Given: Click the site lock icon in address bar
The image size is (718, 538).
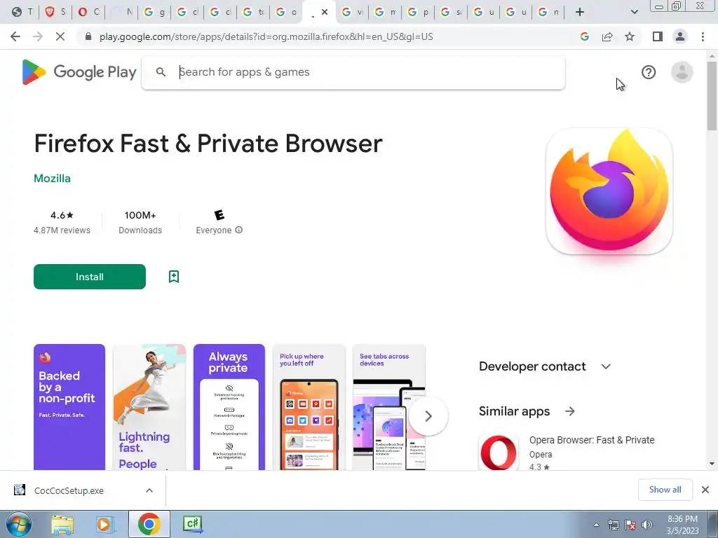Looking at the screenshot, I should pos(88,36).
